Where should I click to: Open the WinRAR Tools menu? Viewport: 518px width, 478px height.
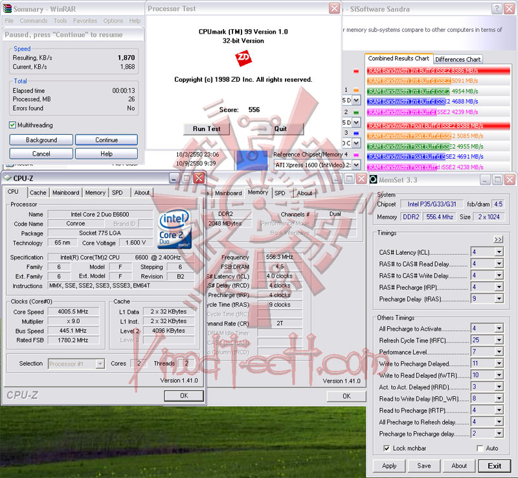coord(60,21)
